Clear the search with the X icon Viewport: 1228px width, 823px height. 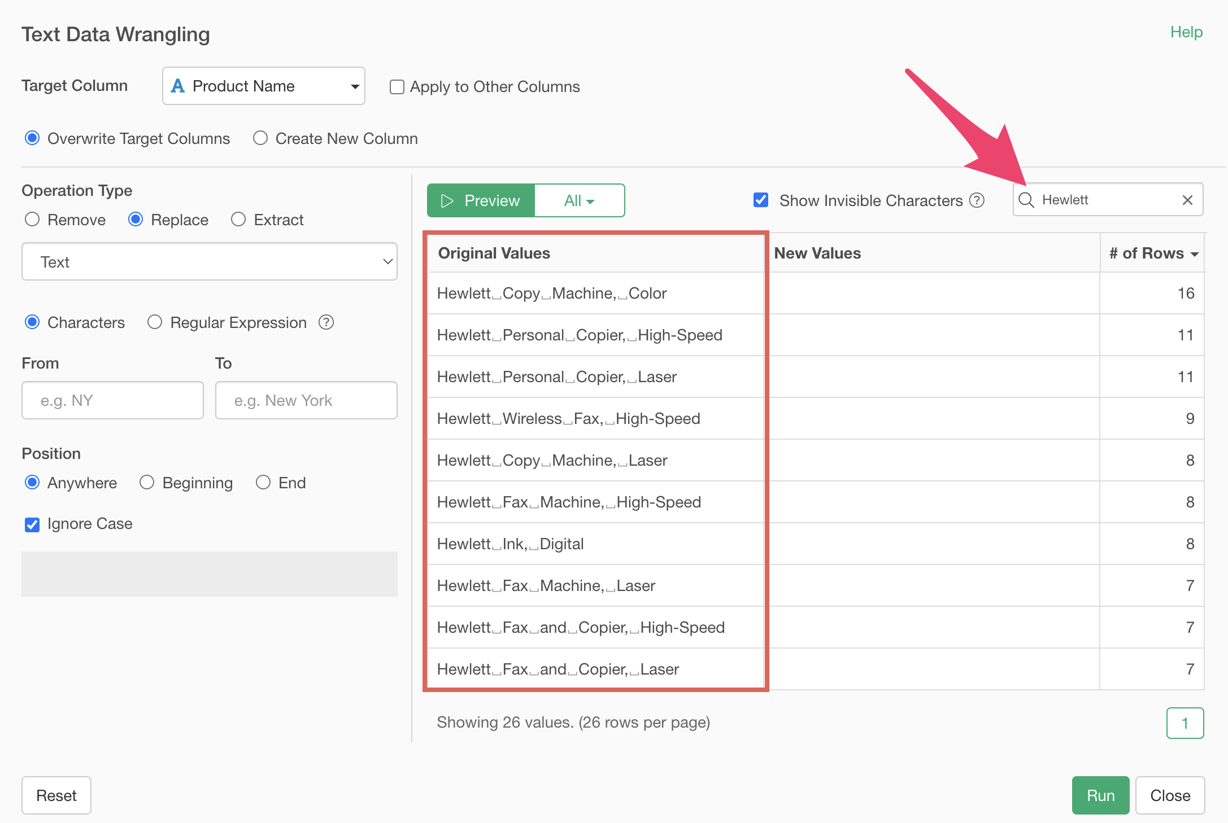pyautogui.click(x=1187, y=200)
